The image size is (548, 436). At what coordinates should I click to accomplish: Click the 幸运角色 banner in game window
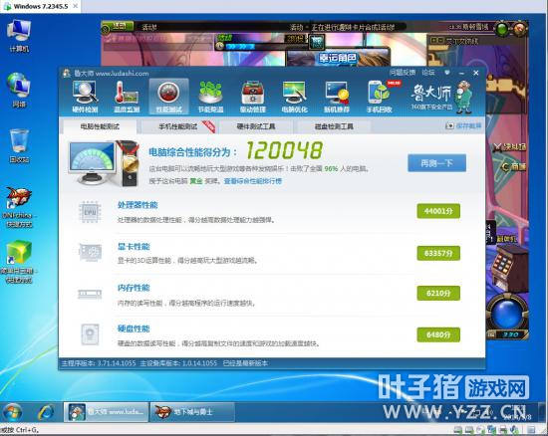[337, 58]
